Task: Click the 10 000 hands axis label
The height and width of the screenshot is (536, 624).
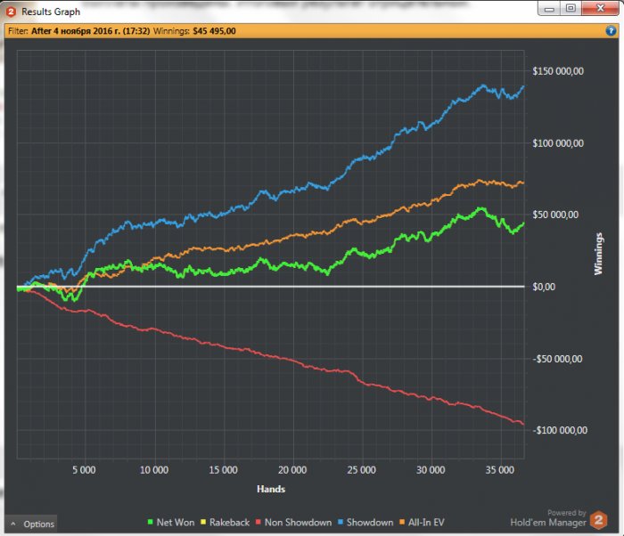Action: point(154,470)
